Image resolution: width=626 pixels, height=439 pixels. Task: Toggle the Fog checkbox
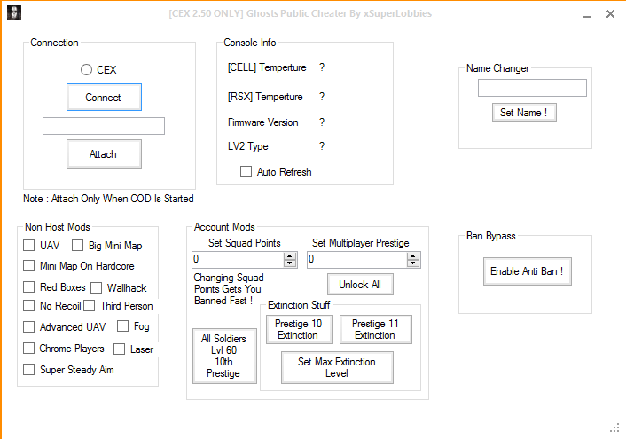(123, 326)
